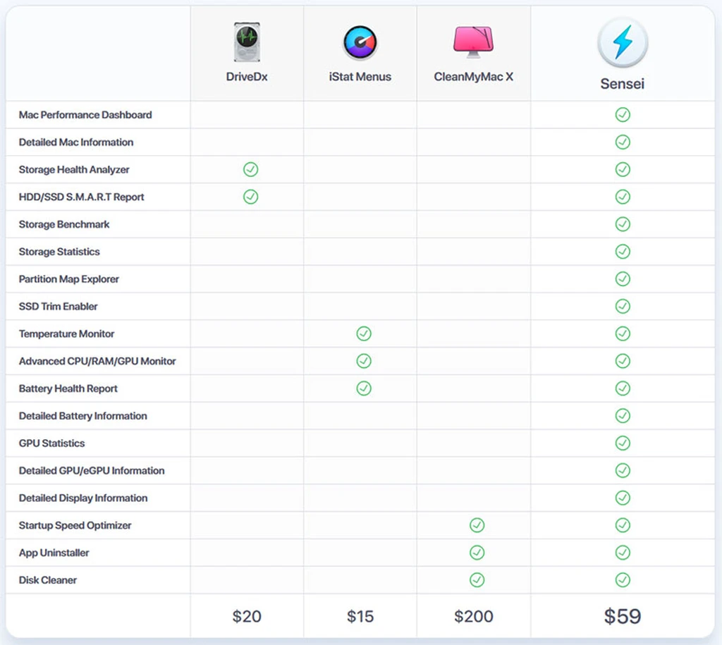Click DriveDx check mark for HDD/SSD S.M.A.R.T Report
This screenshot has height=645, width=722.
(x=250, y=197)
